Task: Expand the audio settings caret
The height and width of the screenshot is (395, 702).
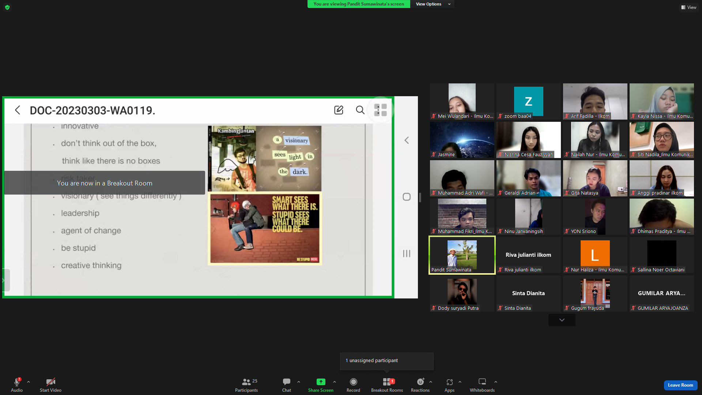Action: 29,382
